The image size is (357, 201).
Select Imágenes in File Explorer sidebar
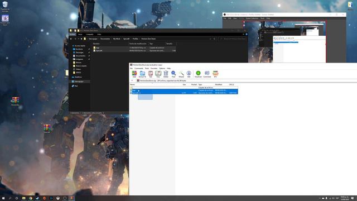pyautogui.click(x=79, y=59)
